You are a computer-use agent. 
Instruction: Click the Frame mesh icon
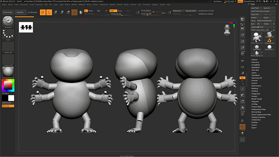pyautogui.click(x=242, y=89)
